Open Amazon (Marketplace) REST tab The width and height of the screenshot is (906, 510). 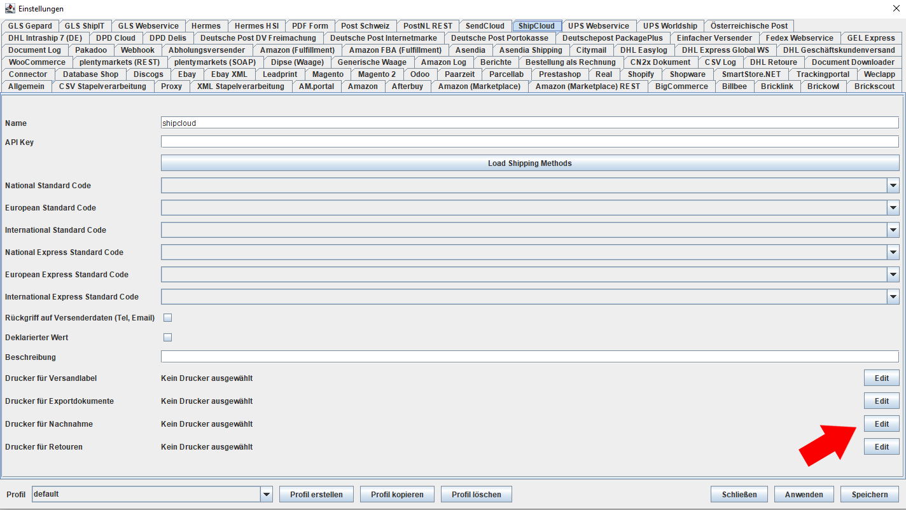click(x=588, y=86)
